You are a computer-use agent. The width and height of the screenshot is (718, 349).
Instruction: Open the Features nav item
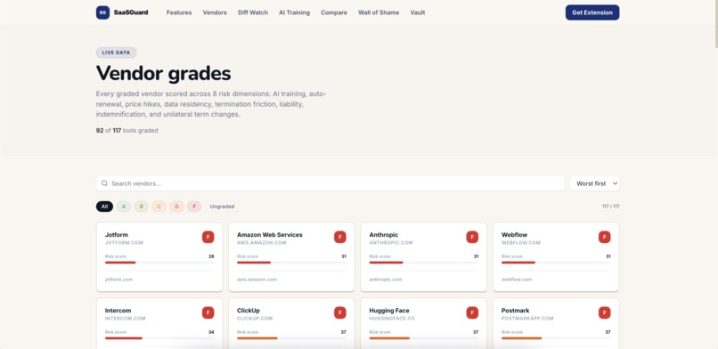coord(179,12)
